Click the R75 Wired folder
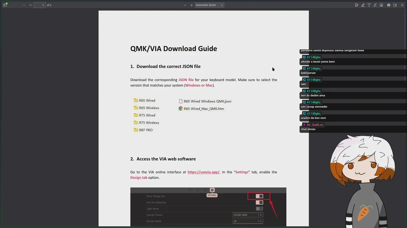Viewport: 407px width, 228px height. tap(144, 115)
